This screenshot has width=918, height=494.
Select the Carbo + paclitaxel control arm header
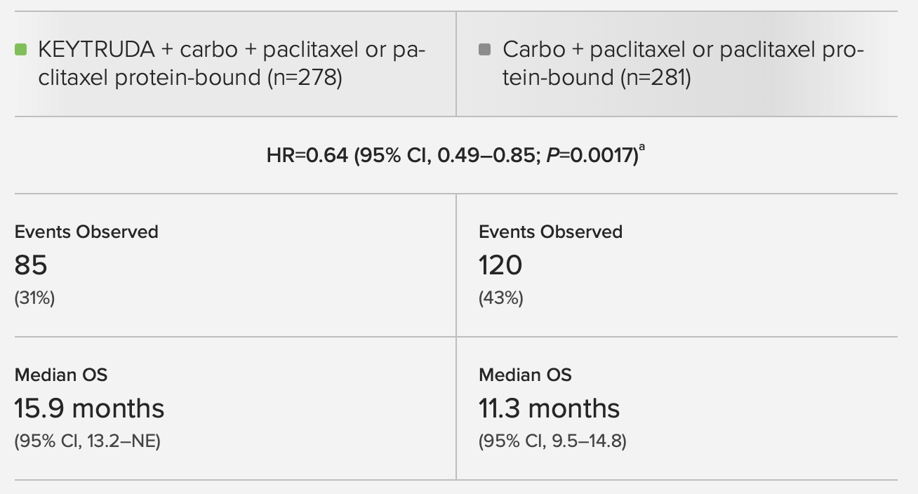coord(682,63)
